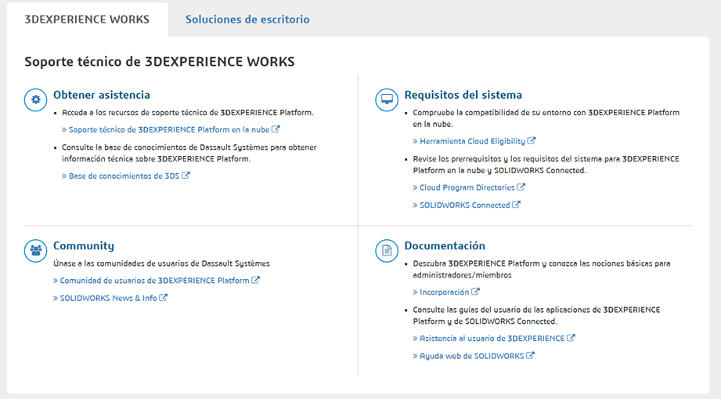Click text 'Consulte la base de conocimientos de Dassault'
Image resolution: width=721 pixels, height=399 pixels.
coord(146,147)
